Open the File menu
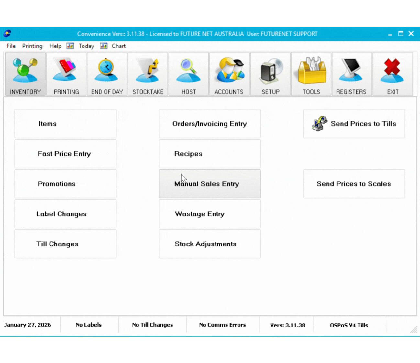This screenshot has width=420, height=363. pyautogui.click(x=11, y=46)
